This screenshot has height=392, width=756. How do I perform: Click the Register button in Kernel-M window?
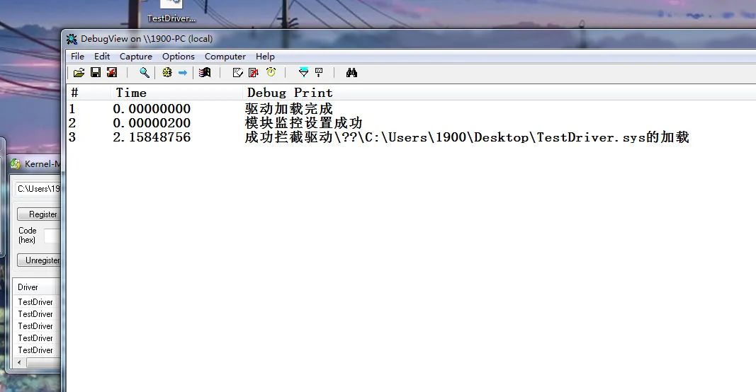(40, 214)
